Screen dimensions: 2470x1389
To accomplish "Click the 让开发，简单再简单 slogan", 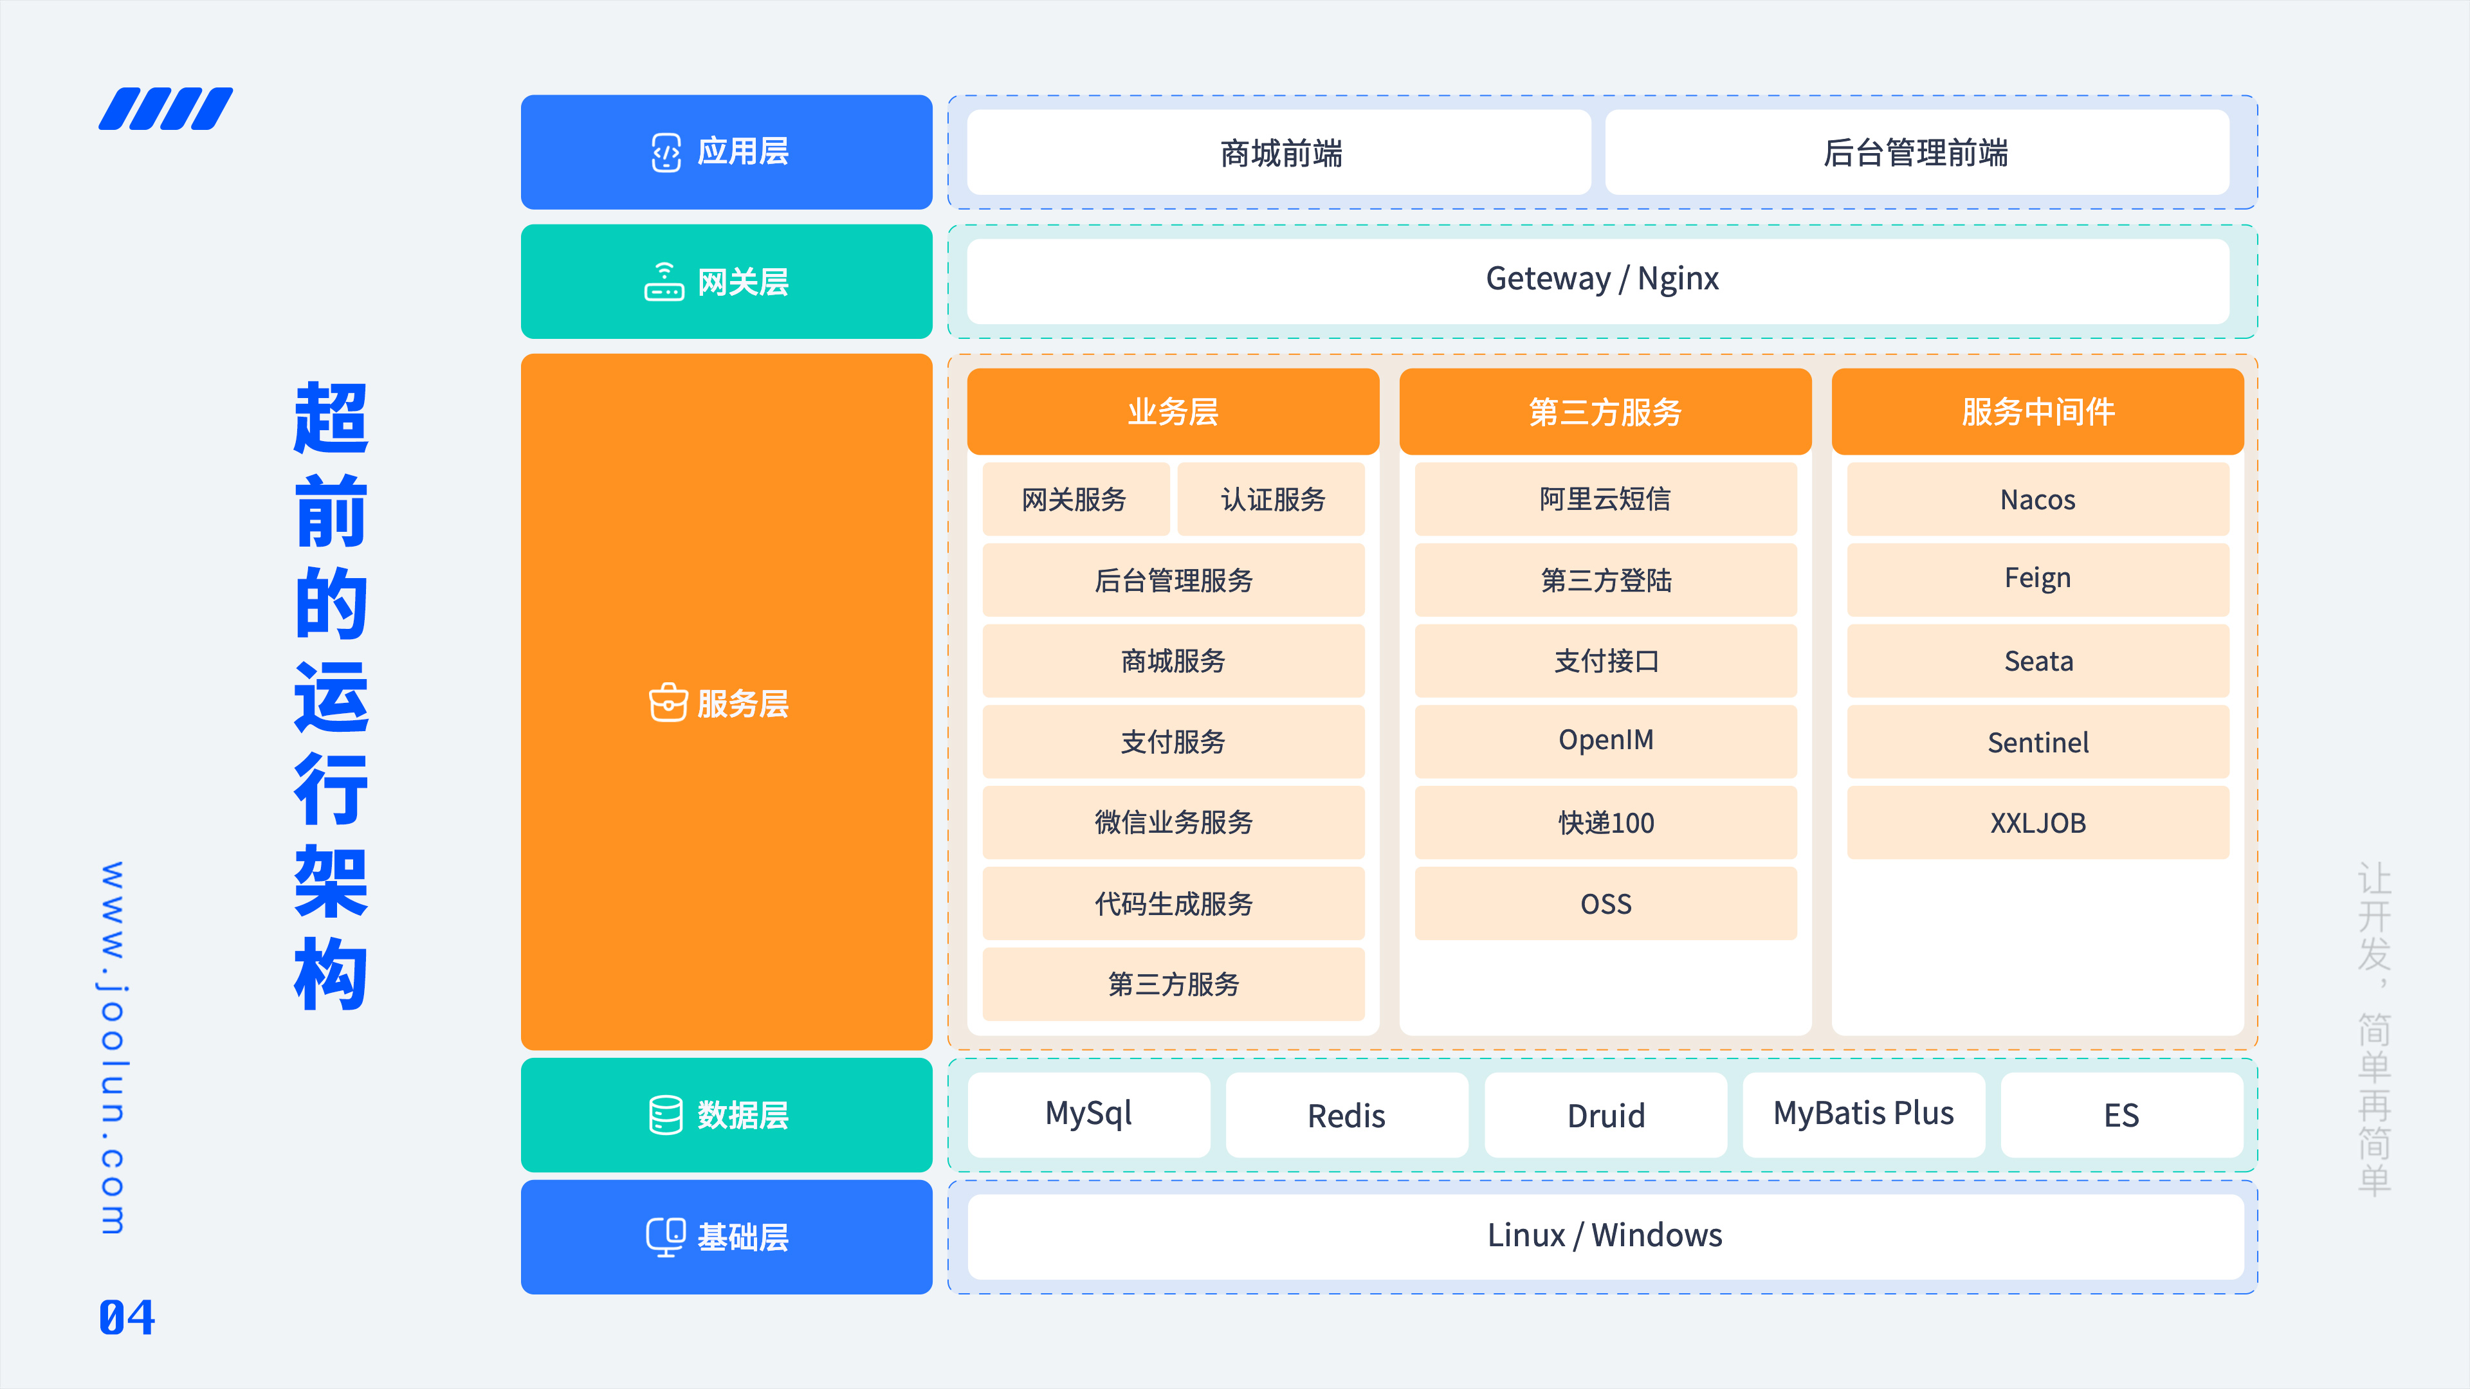I will click(x=2374, y=1029).
